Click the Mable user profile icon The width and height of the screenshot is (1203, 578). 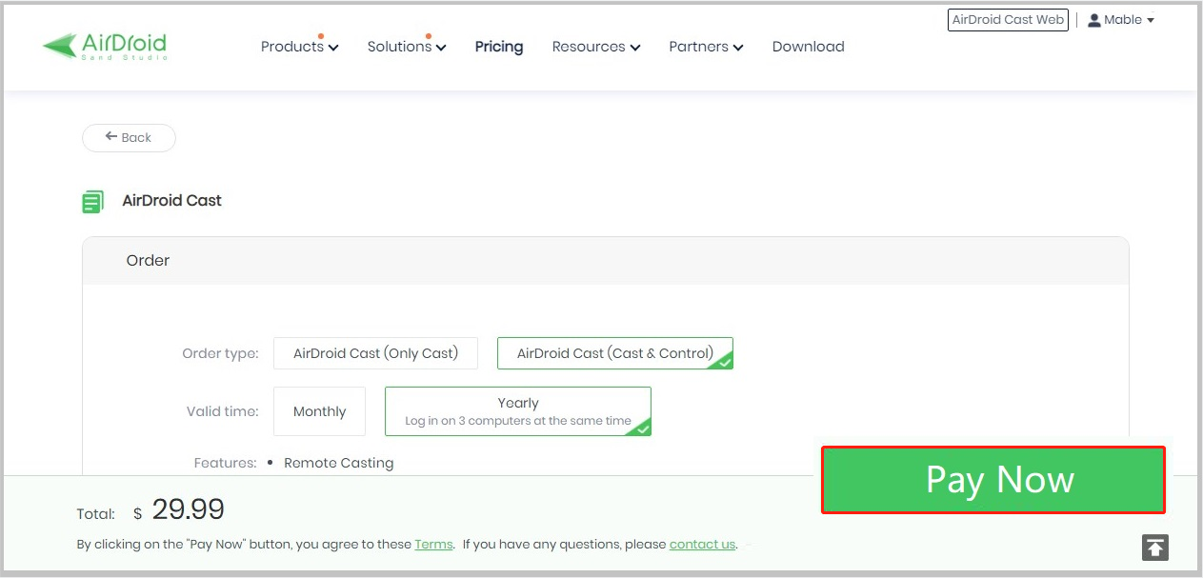1093,20
